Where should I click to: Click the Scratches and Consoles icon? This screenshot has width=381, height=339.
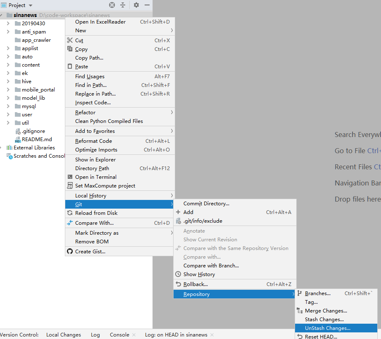pyautogui.click(x=9, y=156)
